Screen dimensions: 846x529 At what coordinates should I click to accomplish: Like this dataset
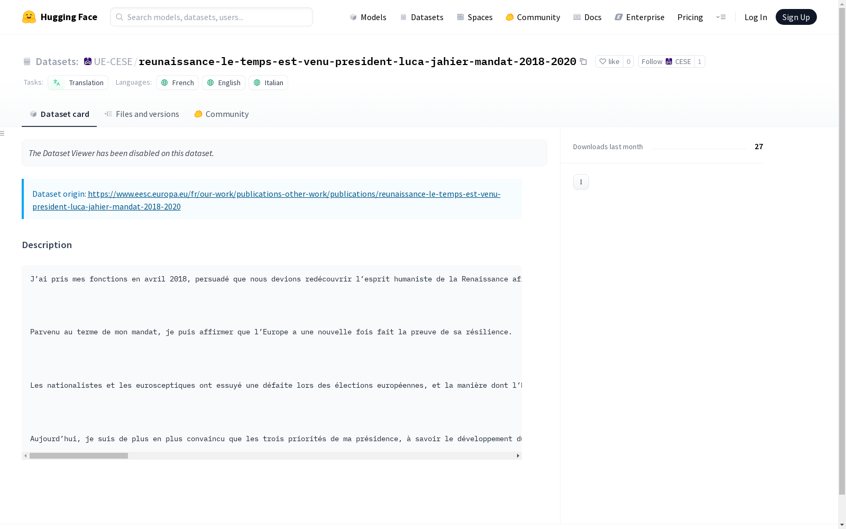(609, 61)
